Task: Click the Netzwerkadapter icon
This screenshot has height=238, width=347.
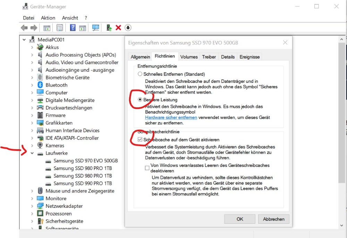Action: tap(40, 206)
